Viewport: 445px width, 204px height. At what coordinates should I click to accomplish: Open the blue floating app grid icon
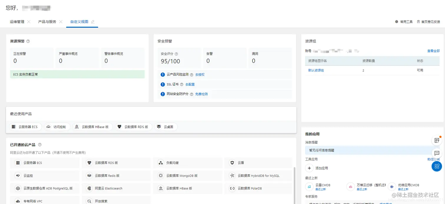436,166
